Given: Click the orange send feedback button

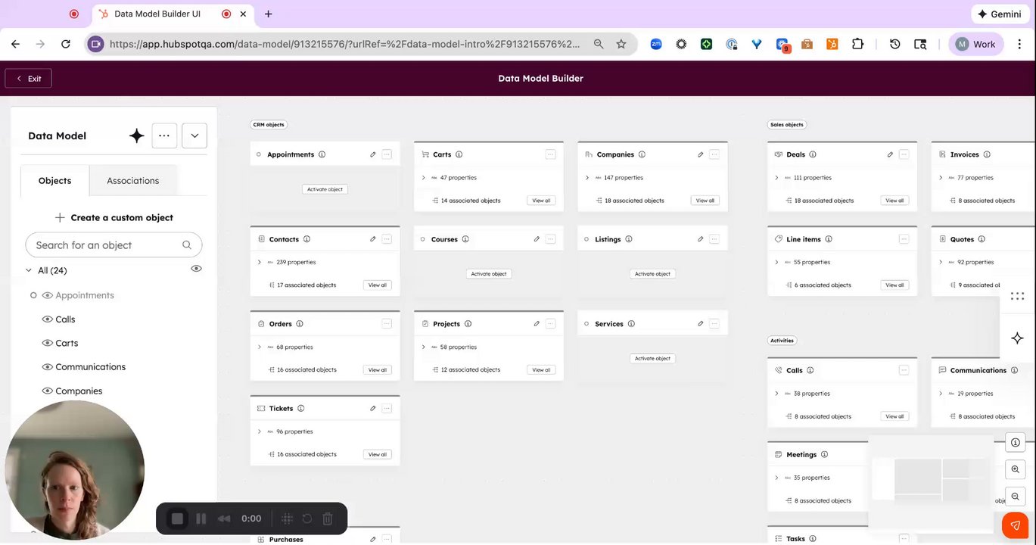Looking at the screenshot, I should coord(1016,525).
